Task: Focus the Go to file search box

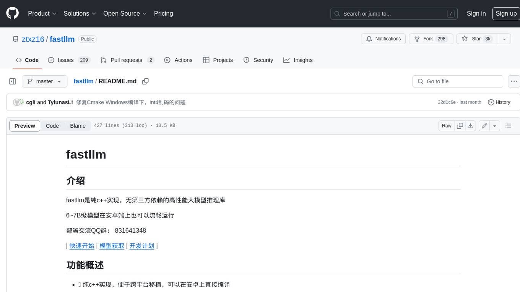Action: (458, 81)
